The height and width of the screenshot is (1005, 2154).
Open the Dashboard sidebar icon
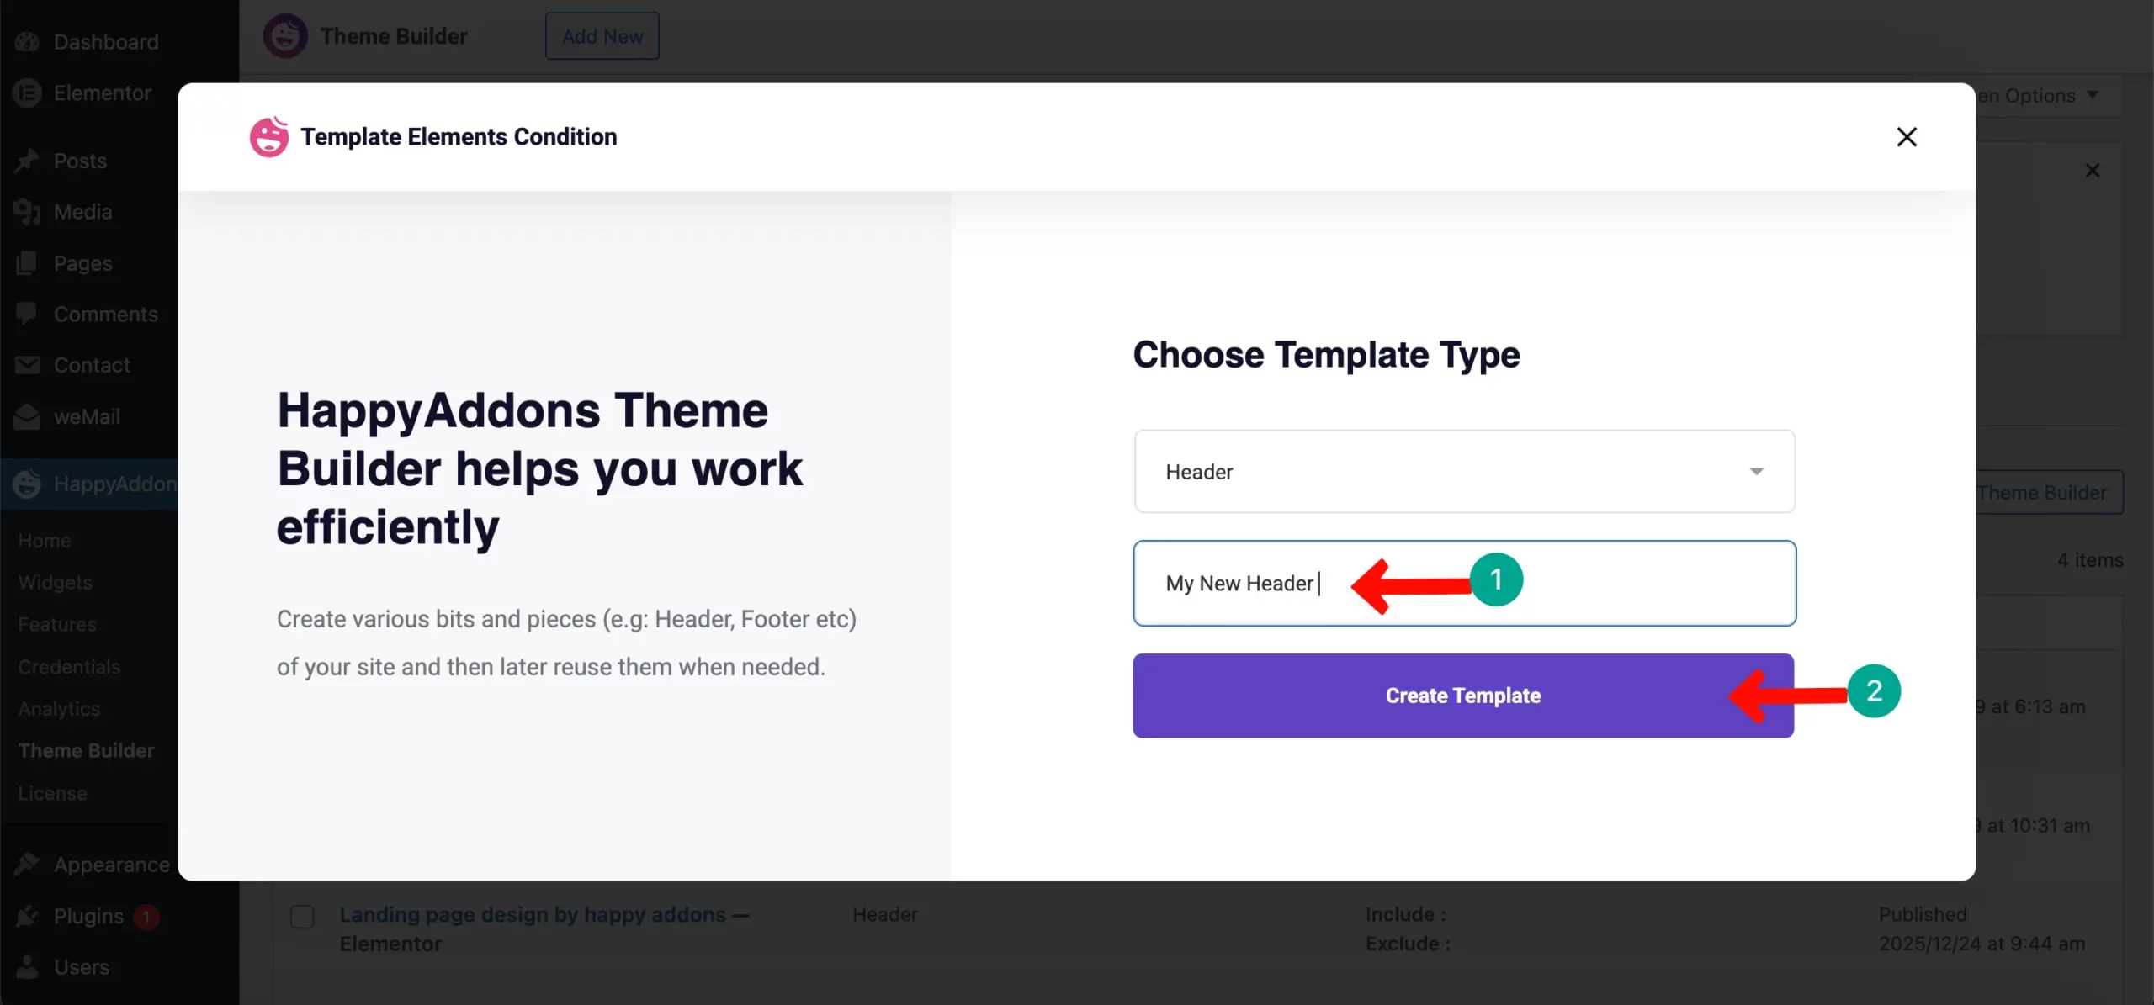point(28,41)
